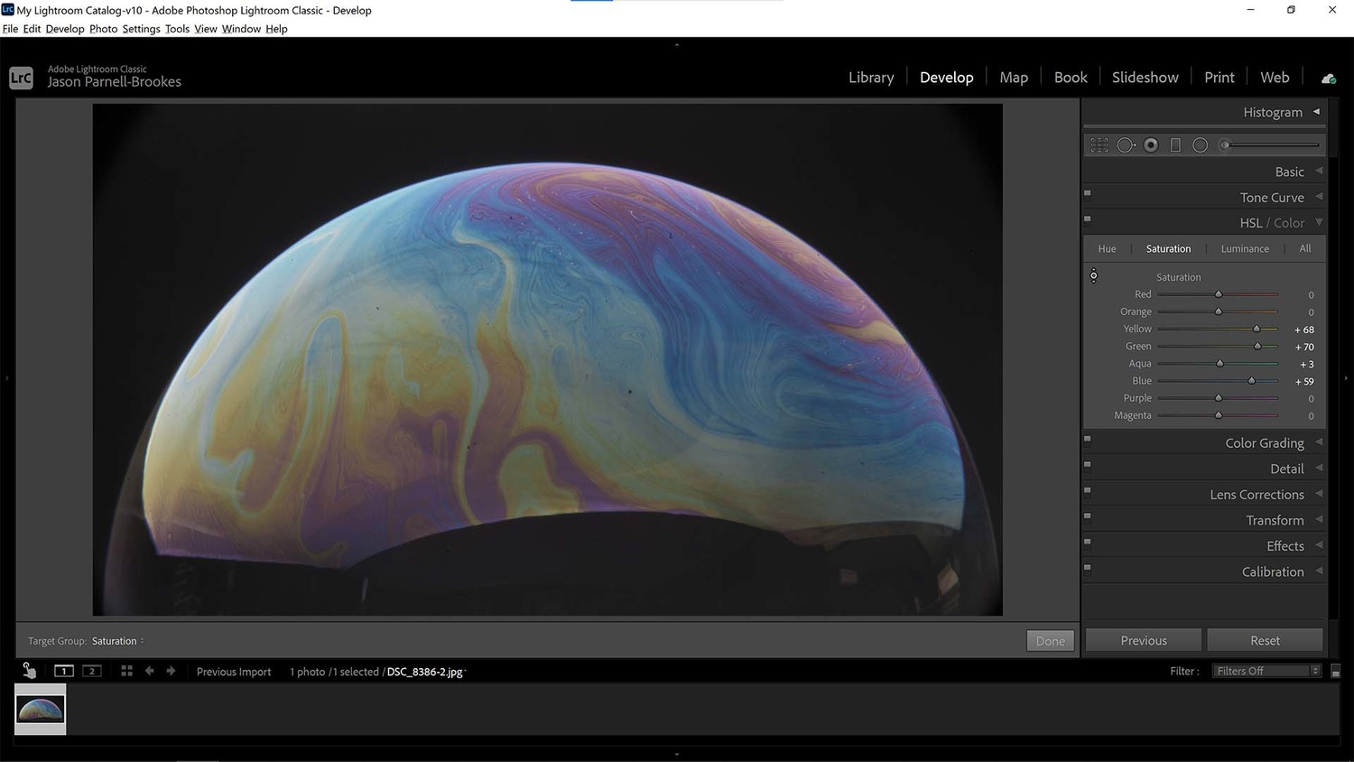Switch to main window display 1
The height and width of the screenshot is (762, 1354).
click(x=64, y=671)
